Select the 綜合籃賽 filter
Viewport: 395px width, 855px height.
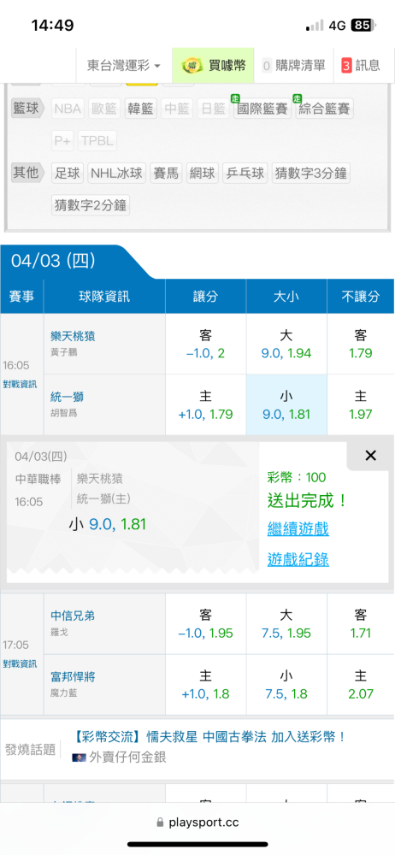point(325,109)
